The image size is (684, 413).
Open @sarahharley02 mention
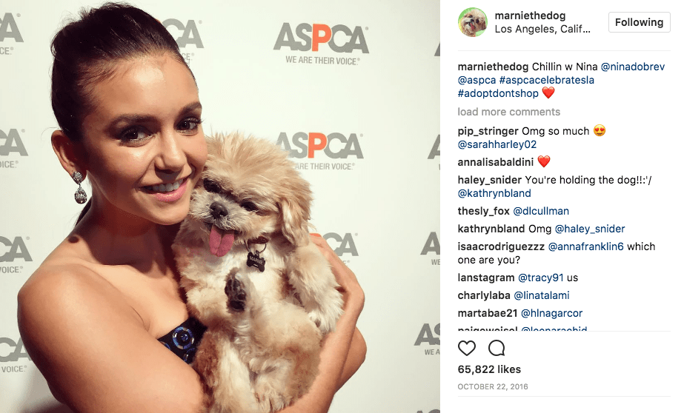(x=497, y=144)
